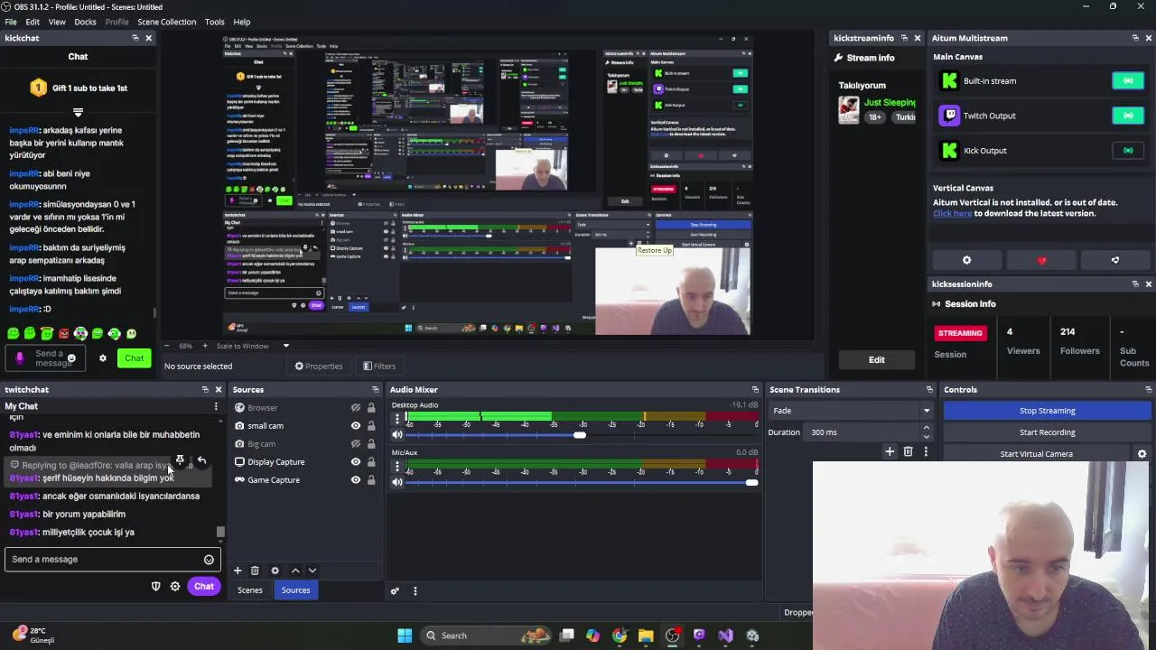Click the green Chat button in kickchat
The height and width of the screenshot is (650, 1156).
134,358
